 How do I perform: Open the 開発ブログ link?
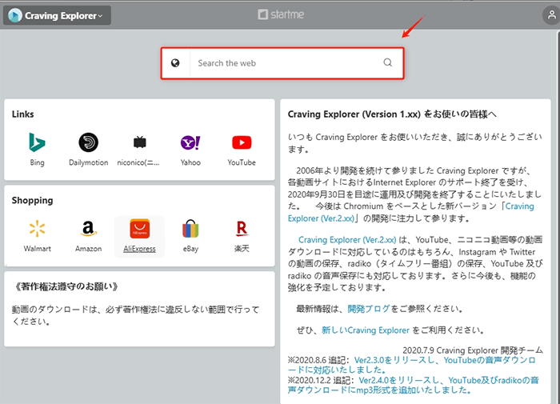[369, 309]
